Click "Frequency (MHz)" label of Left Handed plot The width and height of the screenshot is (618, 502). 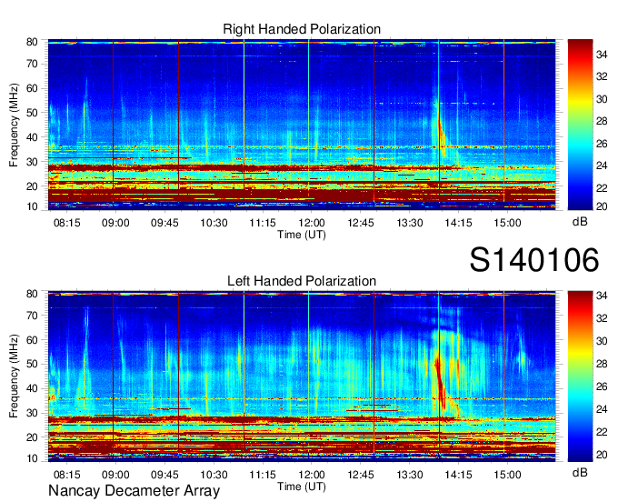pyautogui.click(x=14, y=376)
